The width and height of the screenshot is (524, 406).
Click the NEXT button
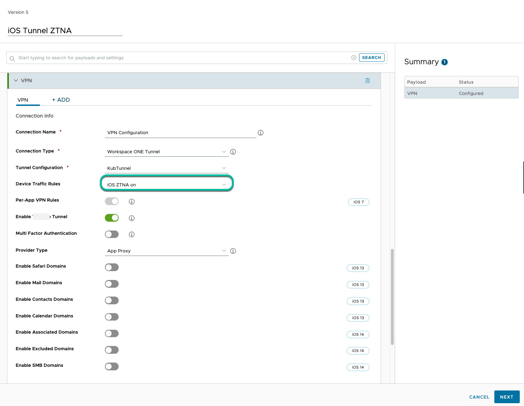(506, 397)
